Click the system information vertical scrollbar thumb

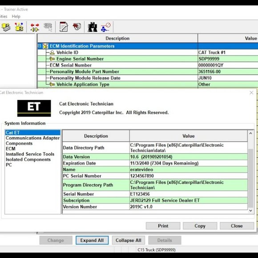pos(250,178)
